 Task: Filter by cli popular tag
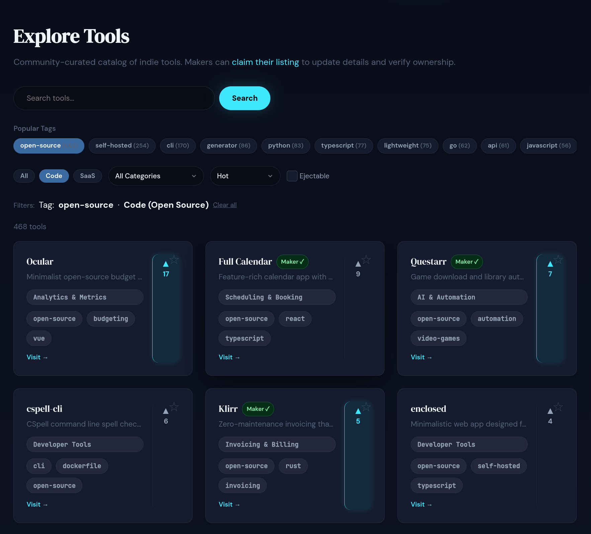pos(178,146)
